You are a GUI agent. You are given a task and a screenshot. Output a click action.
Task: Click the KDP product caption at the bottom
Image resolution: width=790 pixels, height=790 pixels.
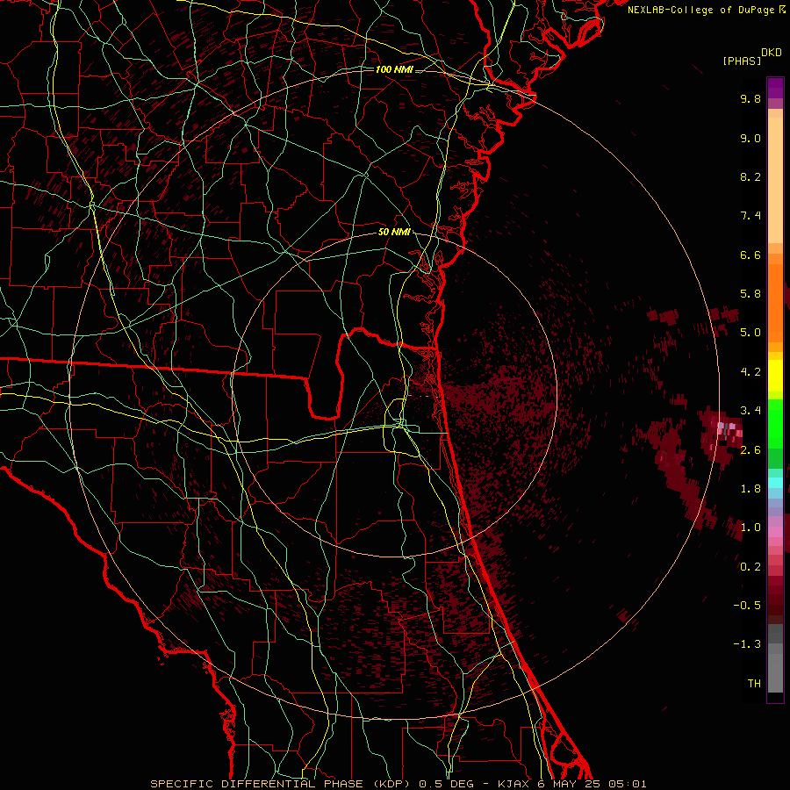point(398,784)
